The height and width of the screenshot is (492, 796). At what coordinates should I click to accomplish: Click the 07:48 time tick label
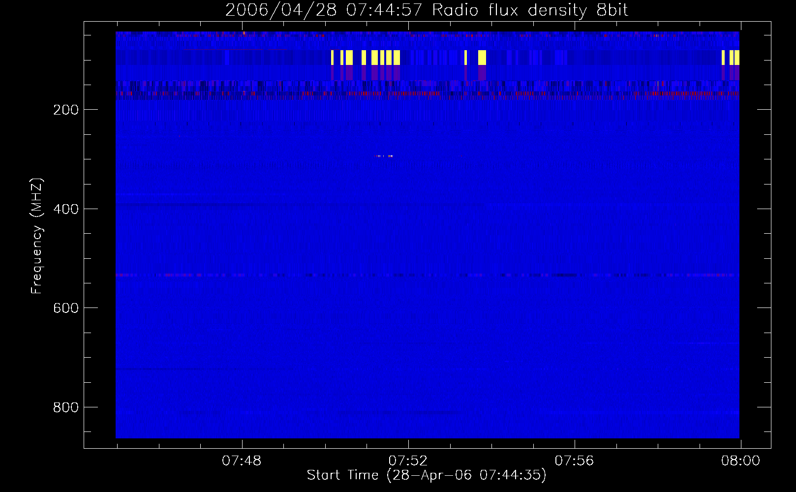pyautogui.click(x=242, y=461)
